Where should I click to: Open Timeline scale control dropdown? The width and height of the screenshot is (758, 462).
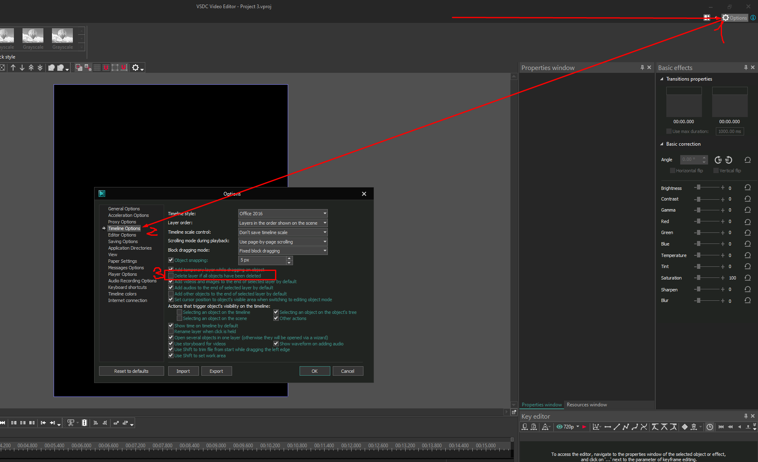pyautogui.click(x=283, y=232)
